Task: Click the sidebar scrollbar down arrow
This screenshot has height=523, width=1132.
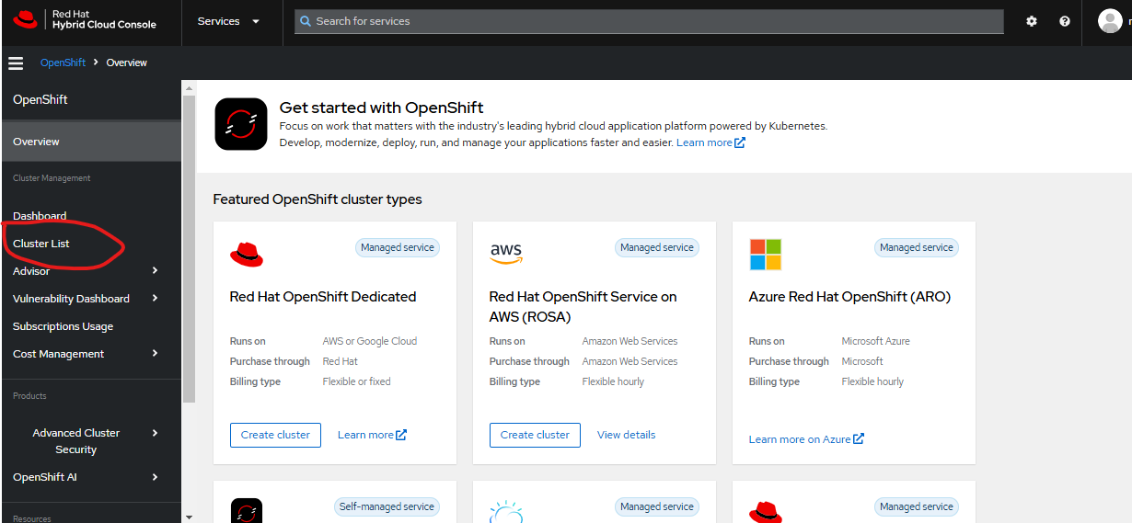Action: (189, 517)
